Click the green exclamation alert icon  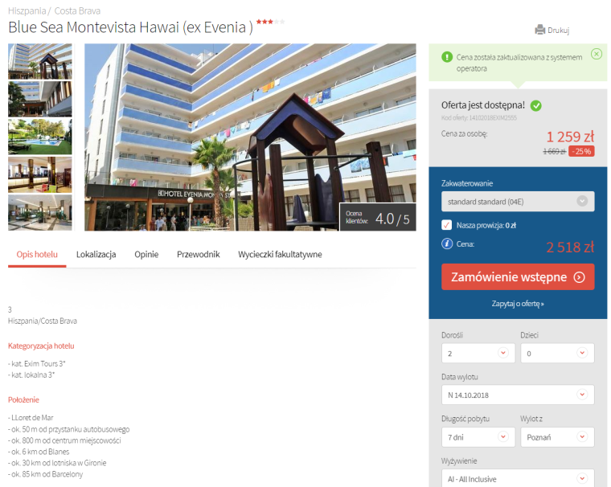[446, 57]
